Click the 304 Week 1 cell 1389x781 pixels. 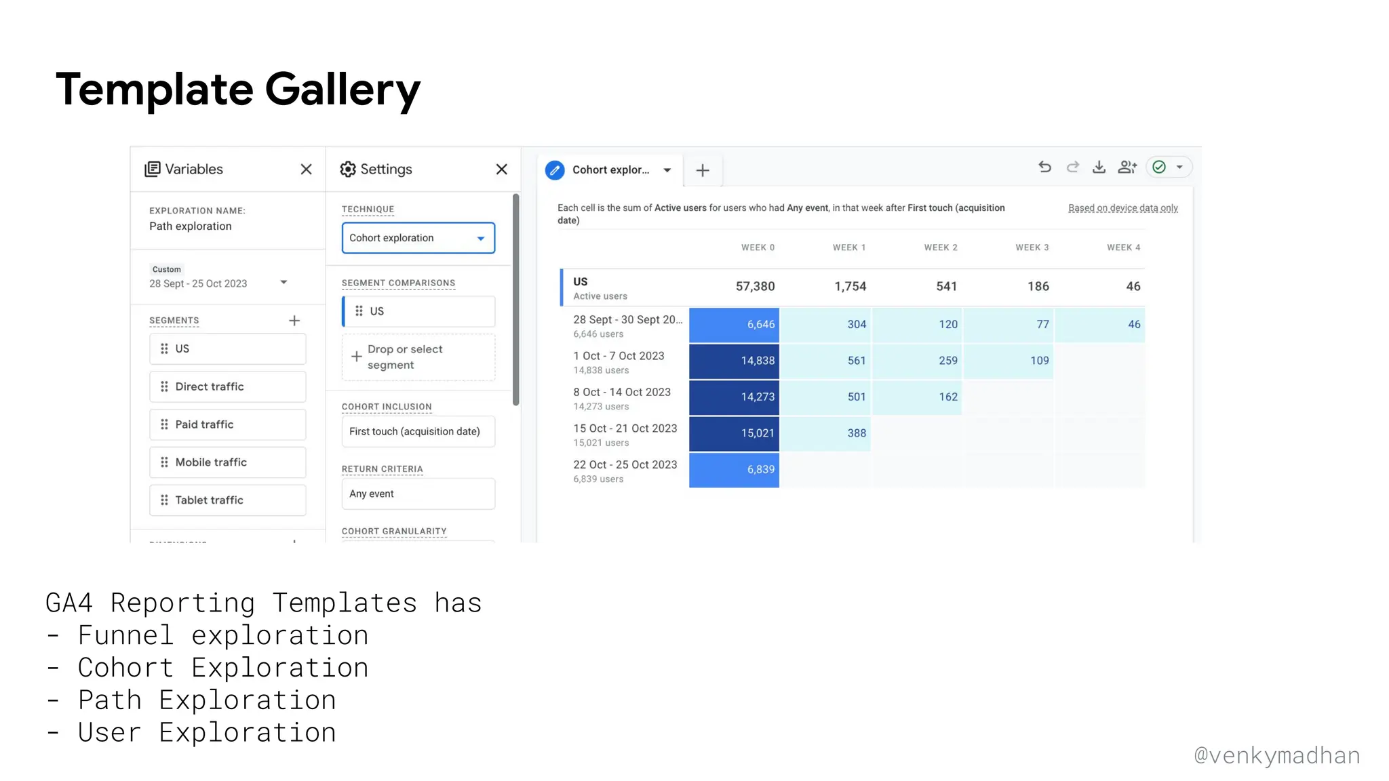click(x=825, y=325)
